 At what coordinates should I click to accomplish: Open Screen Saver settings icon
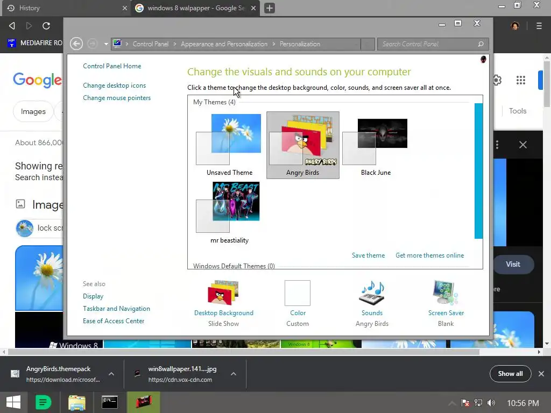tap(446, 293)
